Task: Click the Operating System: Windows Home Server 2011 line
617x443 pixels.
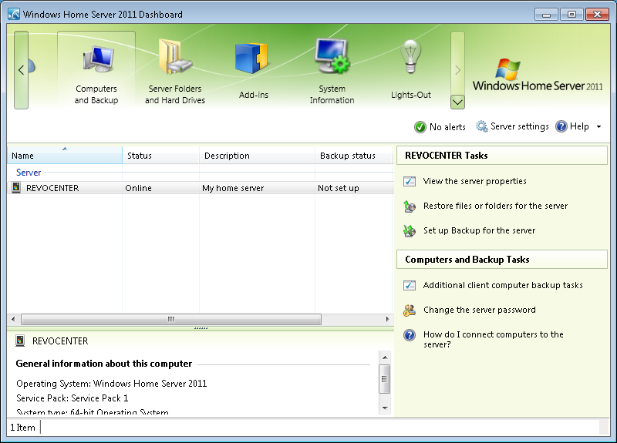Action: pyautogui.click(x=111, y=383)
